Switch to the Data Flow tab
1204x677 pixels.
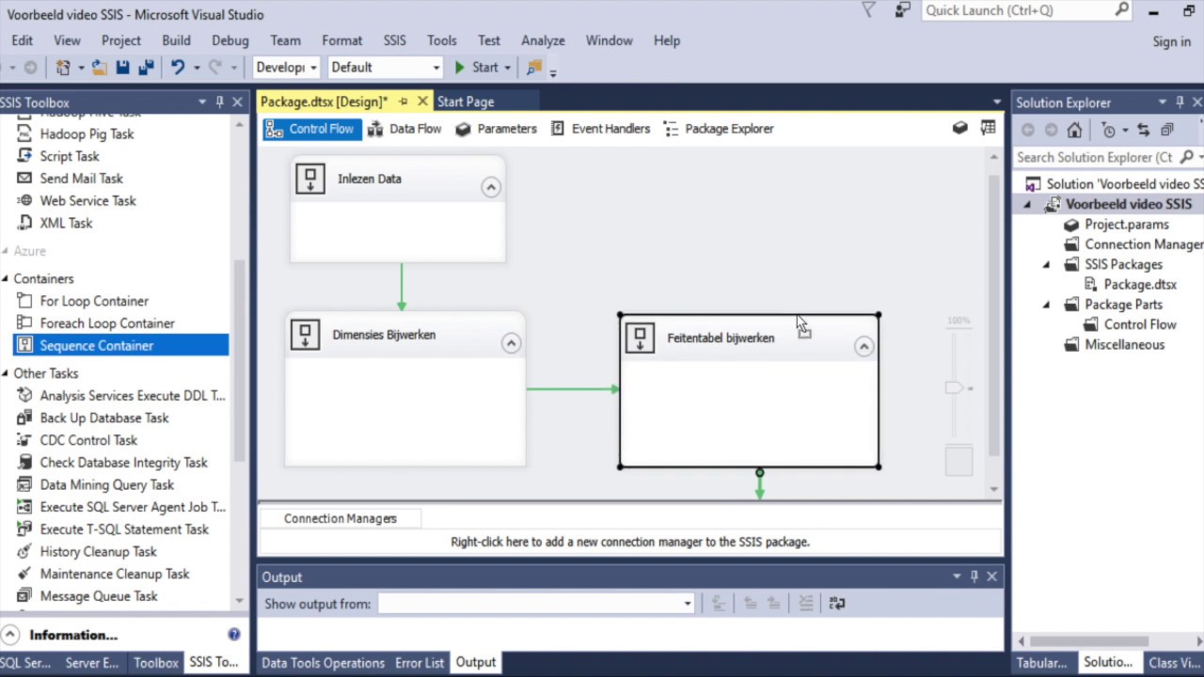tap(404, 129)
